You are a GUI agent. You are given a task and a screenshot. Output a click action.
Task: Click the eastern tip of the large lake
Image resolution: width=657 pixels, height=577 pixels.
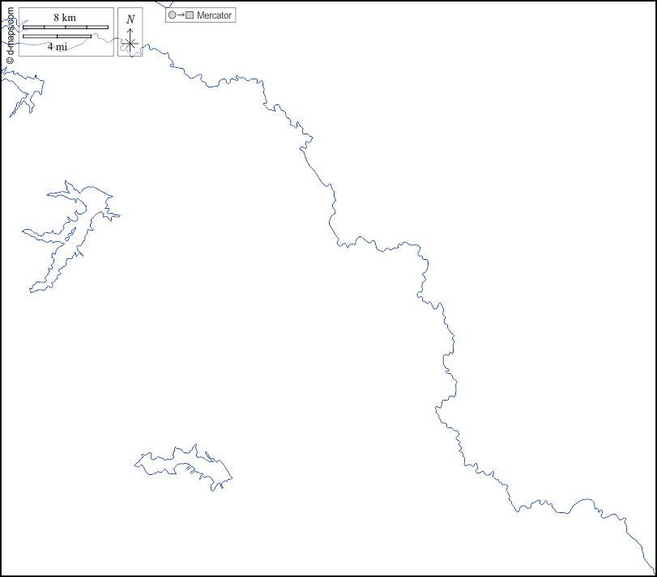coord(118,215)
